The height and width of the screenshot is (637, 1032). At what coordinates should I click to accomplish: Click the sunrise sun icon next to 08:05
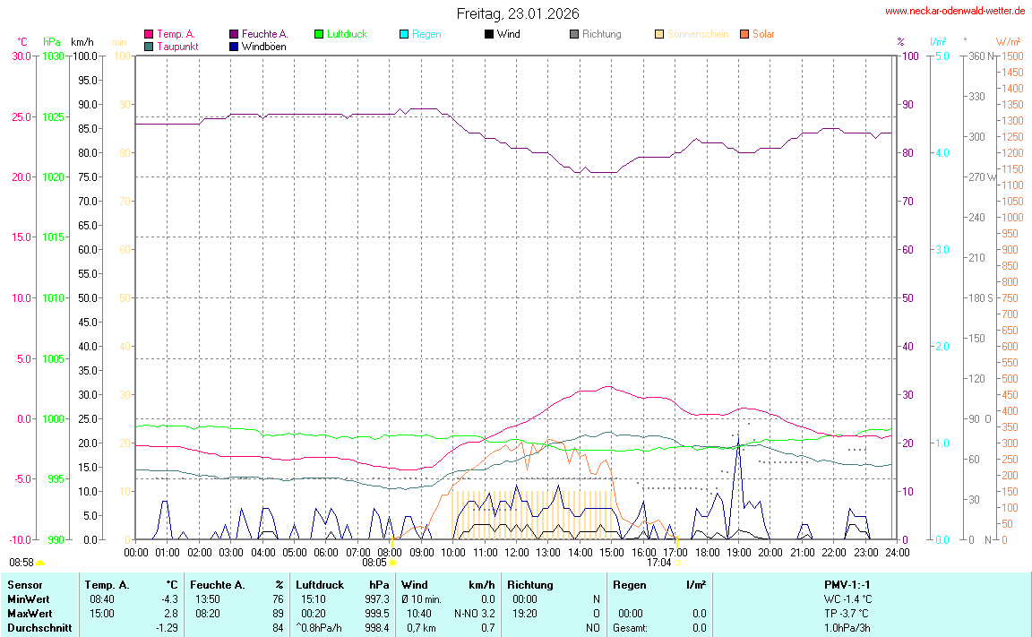pos(392,563)
